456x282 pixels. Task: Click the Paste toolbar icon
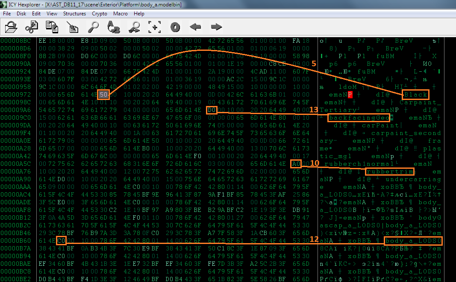tap(73, 27)
